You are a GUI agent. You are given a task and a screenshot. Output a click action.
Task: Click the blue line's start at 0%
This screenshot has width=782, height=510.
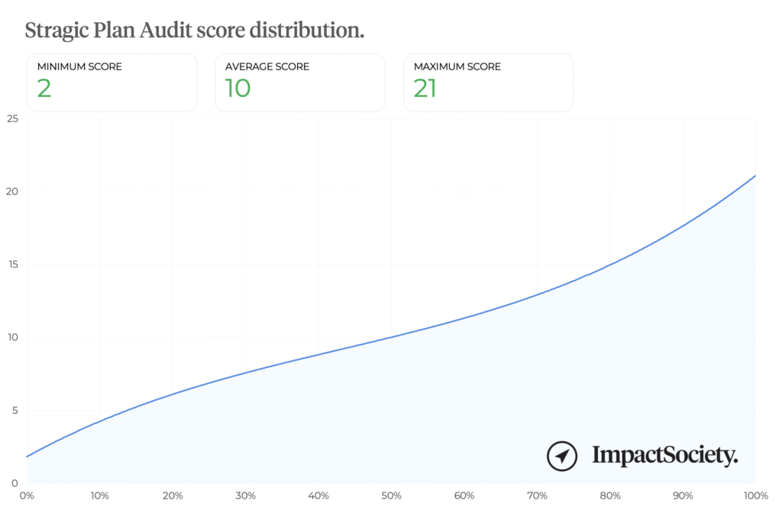click(27, 457)
